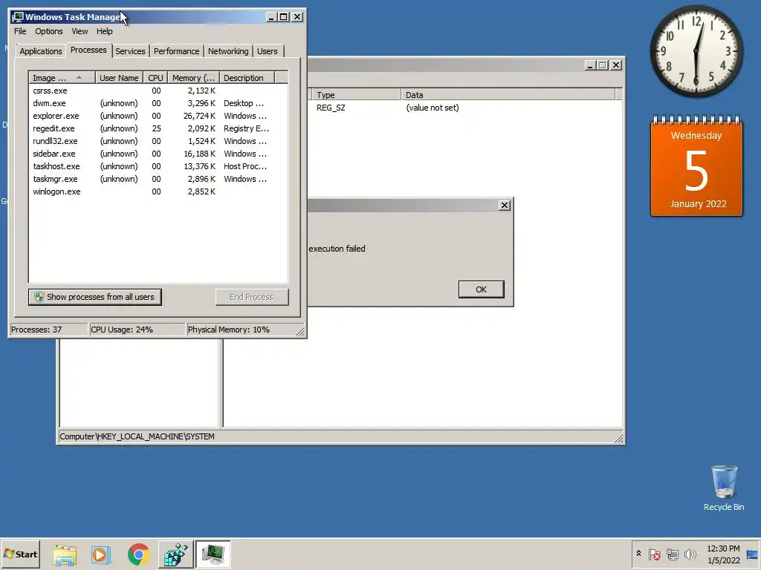Select Task Manager taskbar button

click(x=213, y=554)
